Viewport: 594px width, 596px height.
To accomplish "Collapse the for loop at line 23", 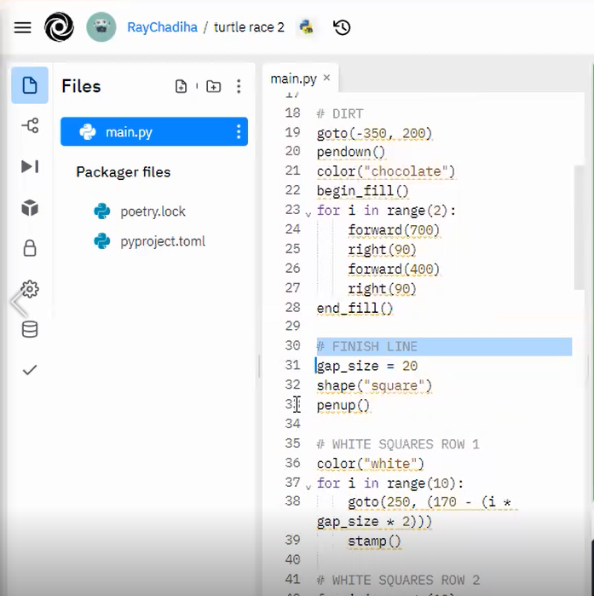I will pos(309,213).
